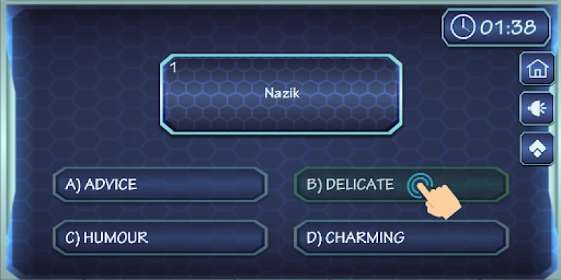Click the "C)" letter label

pyautogui.click(x=73, y=237)
